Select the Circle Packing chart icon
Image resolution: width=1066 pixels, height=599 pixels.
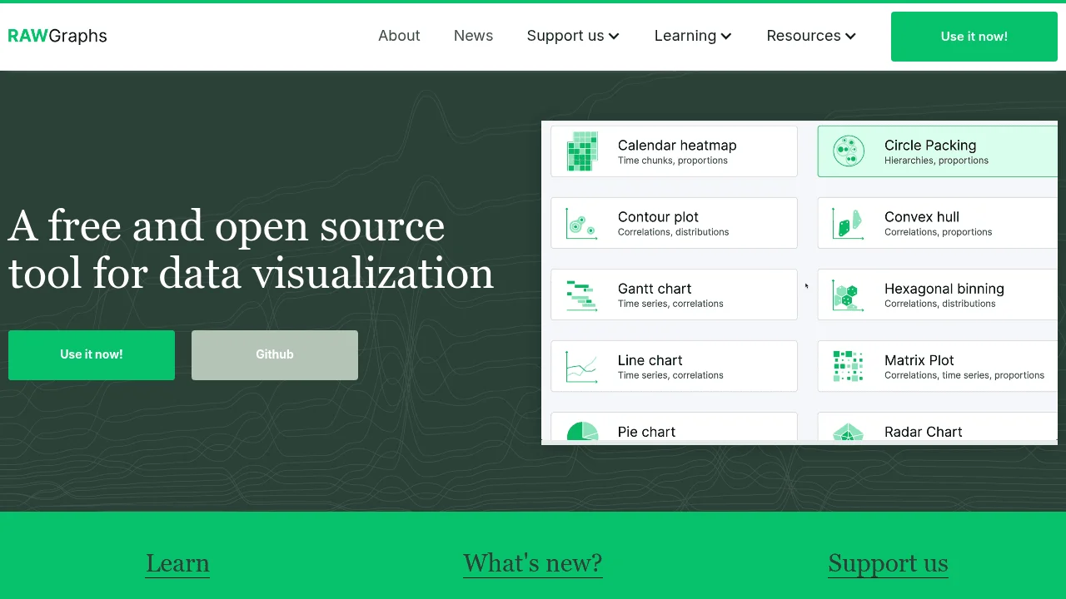click(x=849, y=151)
